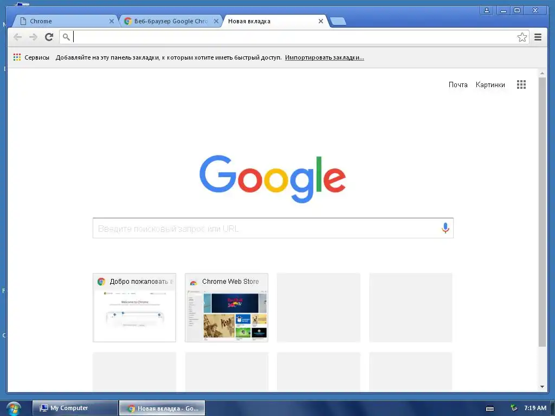This screenshot has height=416, width=555.
Task: Click the 7:19 AM clock
Action: pos(535,408)
